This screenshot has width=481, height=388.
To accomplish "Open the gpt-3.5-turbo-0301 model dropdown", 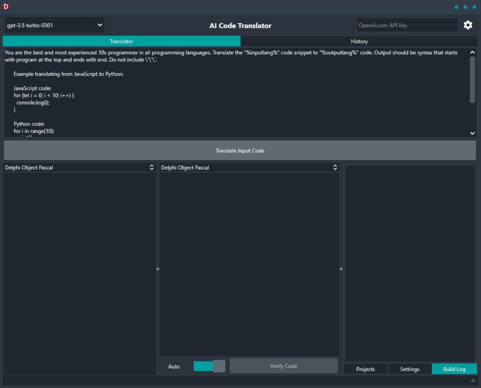I will [55, 25].
